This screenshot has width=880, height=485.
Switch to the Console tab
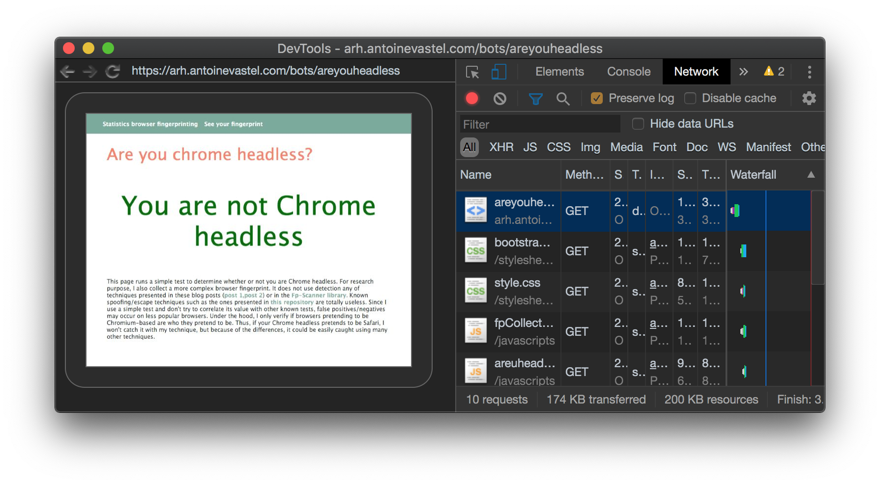(x=629, y=72)
